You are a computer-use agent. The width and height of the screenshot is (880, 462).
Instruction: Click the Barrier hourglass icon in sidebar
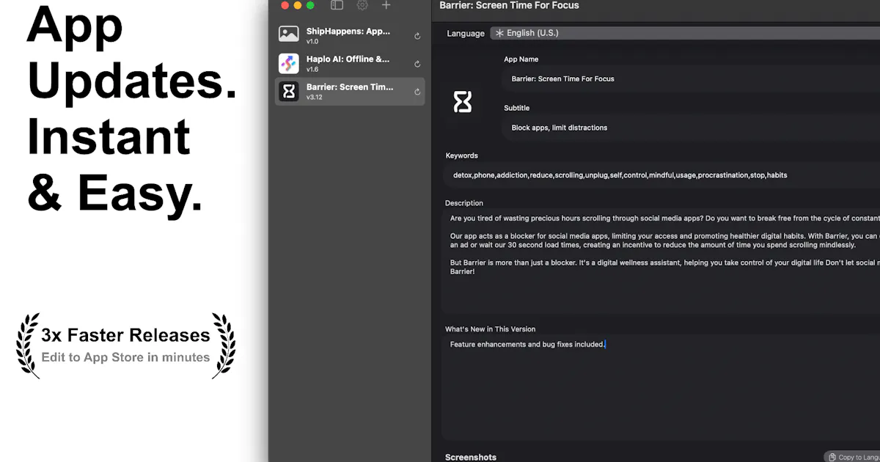pyautogui.click(x=289, y=91)
